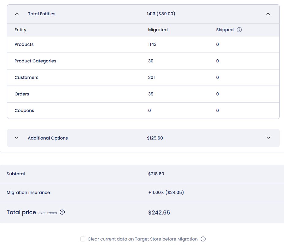Select the $129.60 additional options price
The width and height of the screenshot is (284, 250).
point(155,138)
